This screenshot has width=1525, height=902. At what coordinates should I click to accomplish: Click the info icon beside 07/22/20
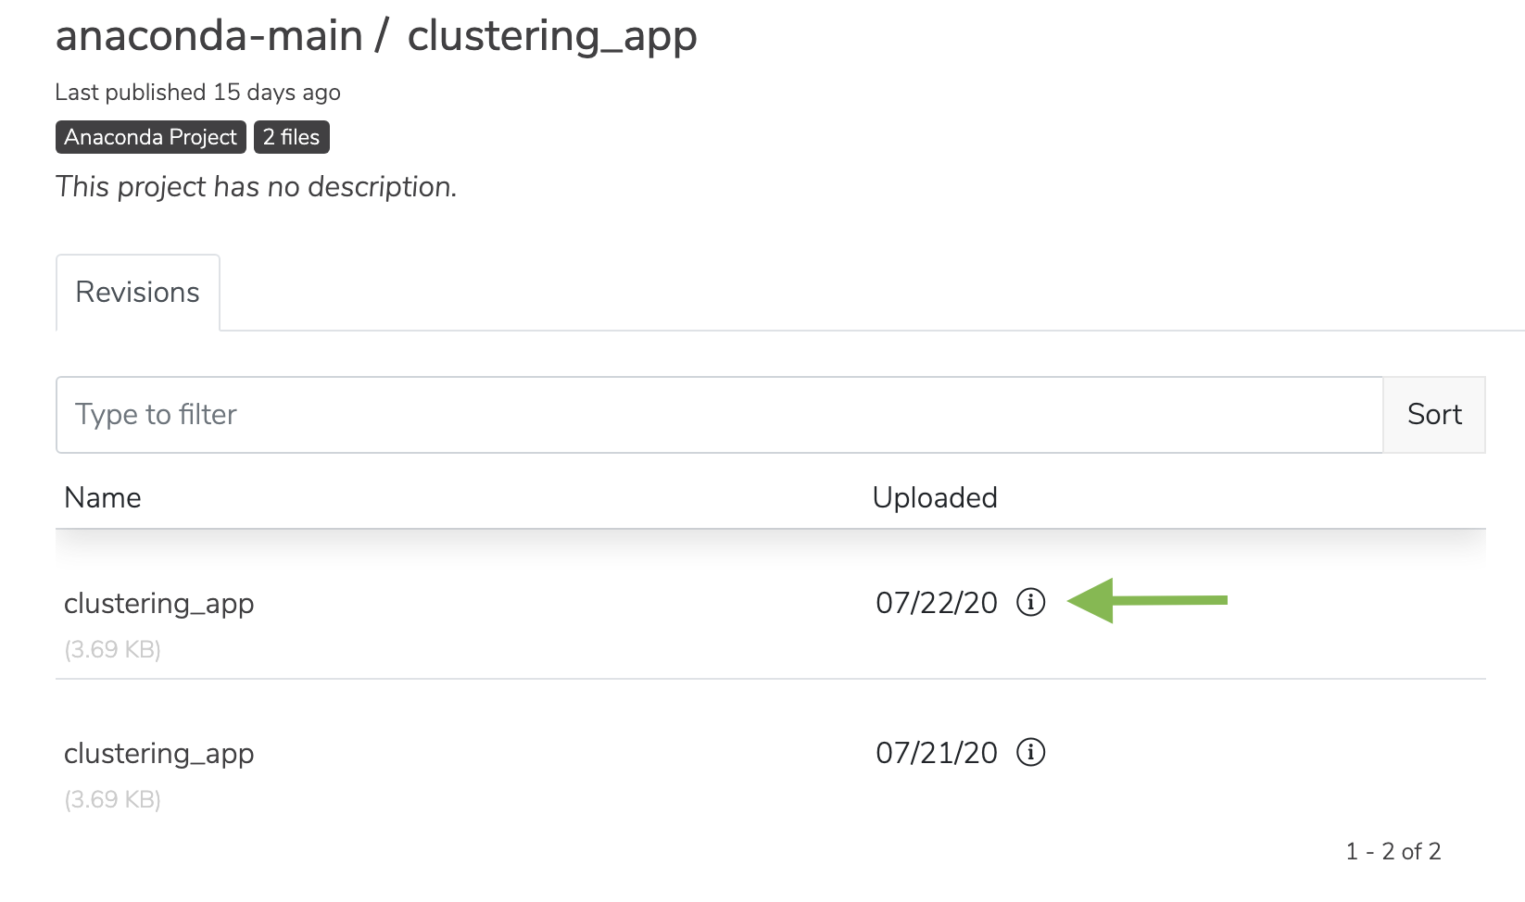[1030, 602]
